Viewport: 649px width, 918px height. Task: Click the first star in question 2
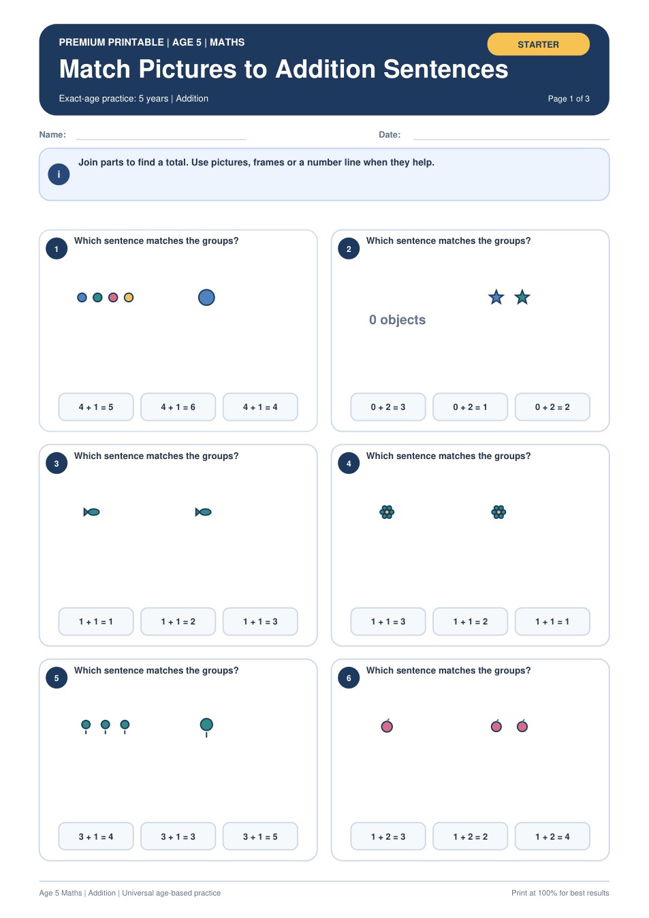tap(496, 297)
